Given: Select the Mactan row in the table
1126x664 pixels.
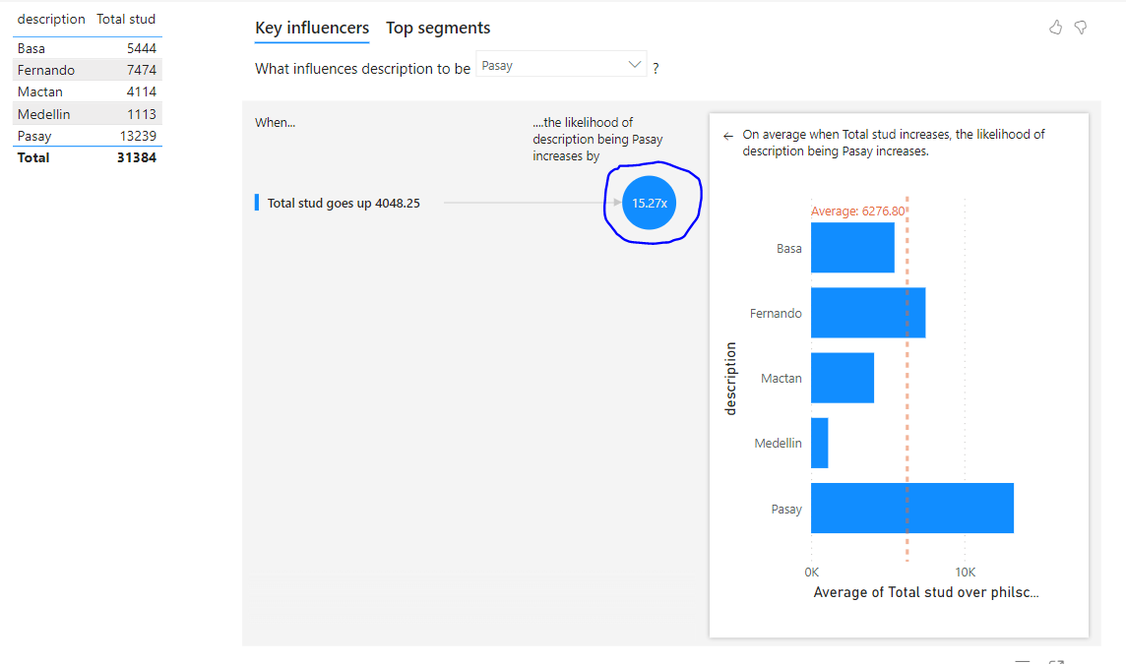Looking at the screenshot, I should (87, 91).
